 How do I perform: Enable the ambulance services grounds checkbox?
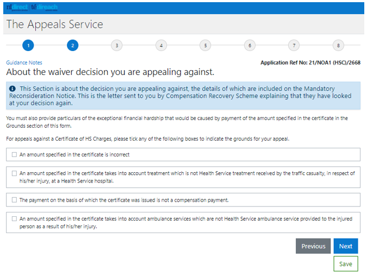pos(14,219)
